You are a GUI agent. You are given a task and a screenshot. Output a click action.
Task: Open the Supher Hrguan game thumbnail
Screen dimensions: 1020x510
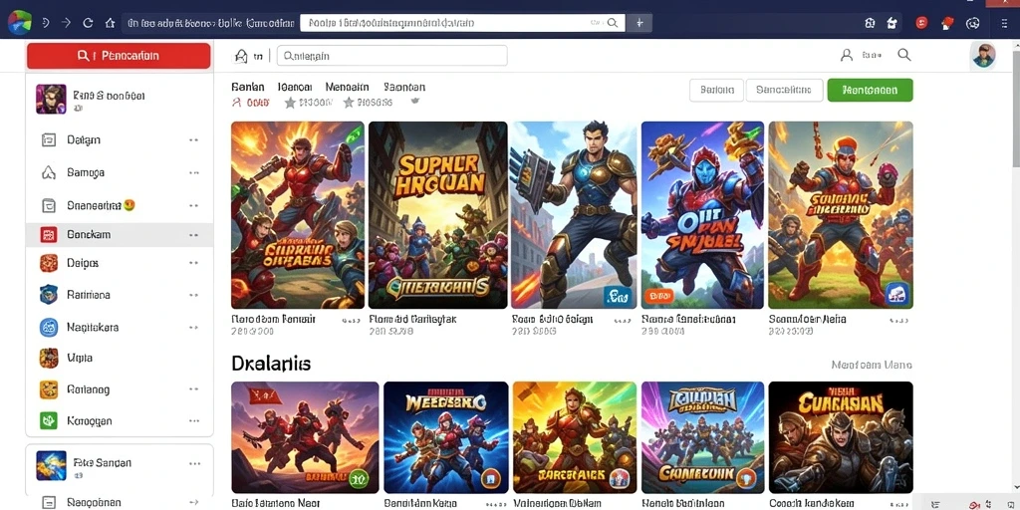(438, 215)
